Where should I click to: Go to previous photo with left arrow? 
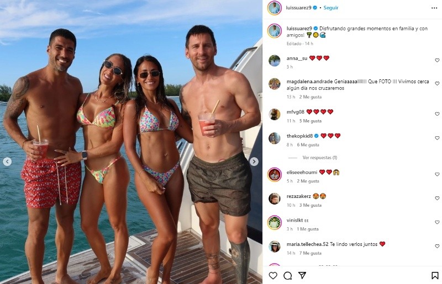[x=7, y=162]
